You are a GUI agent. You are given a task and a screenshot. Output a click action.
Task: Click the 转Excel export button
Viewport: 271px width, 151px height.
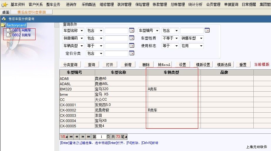(164, 65)
